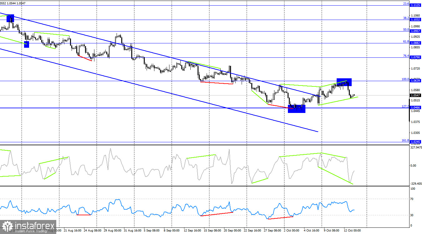Click the 30 level on RSI scale
Image resolution: width=422 pixels, height=234 pixels.
(412, 215)
